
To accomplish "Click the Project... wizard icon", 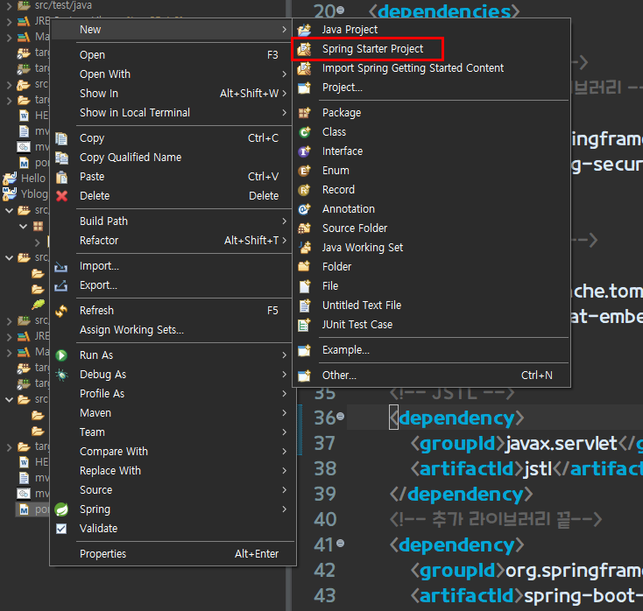I will click(x=304, y=88).
